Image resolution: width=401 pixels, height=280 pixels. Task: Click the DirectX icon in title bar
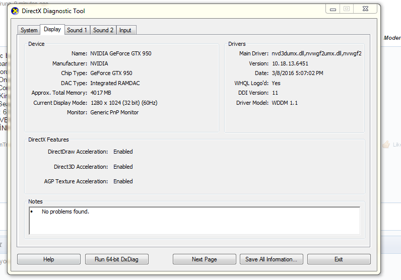coord(15,11)
